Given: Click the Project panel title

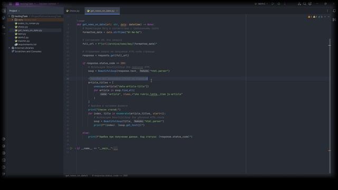Looking at the screenshot, I should [x=13, y=11].
